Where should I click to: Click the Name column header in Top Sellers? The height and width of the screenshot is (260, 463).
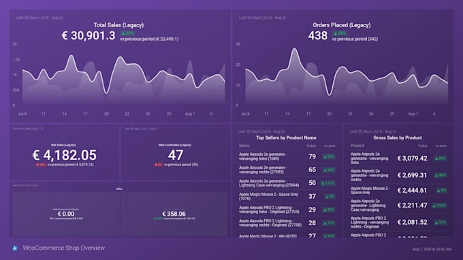(244, 146)
